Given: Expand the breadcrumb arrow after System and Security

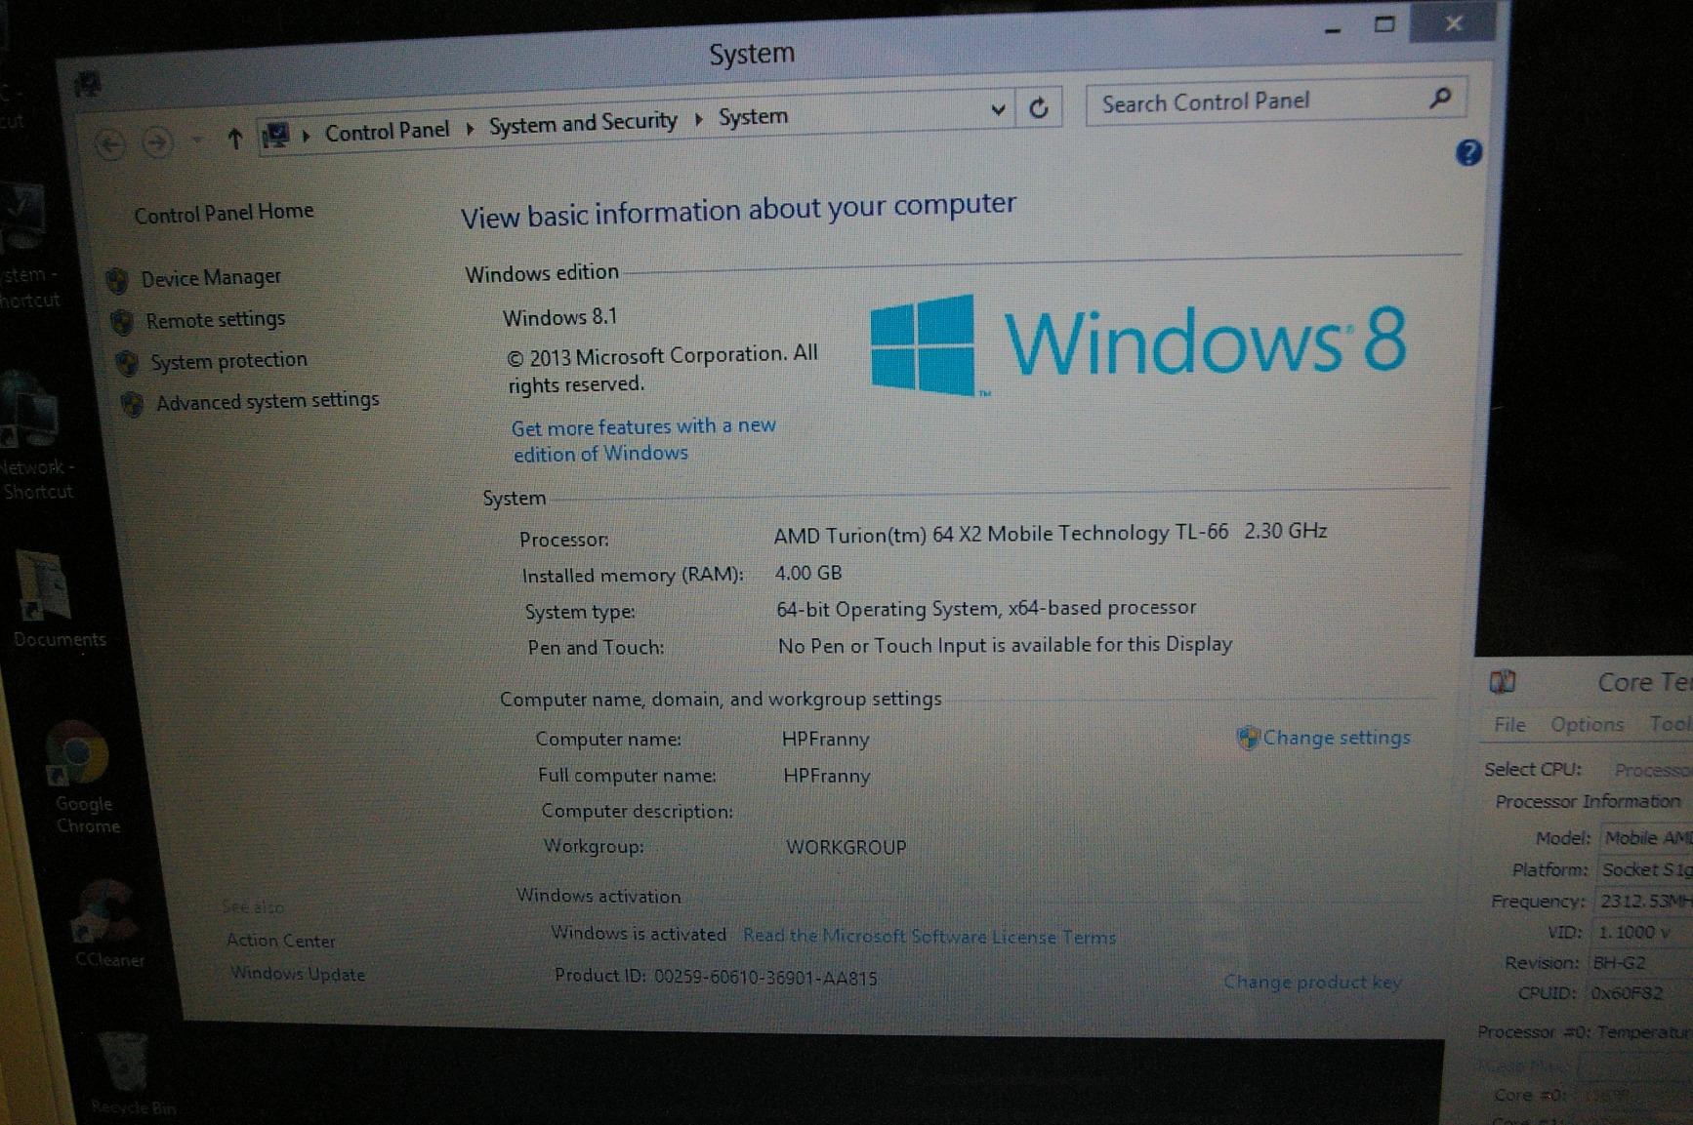Looking at the screenshot, I should pos(697,120).
